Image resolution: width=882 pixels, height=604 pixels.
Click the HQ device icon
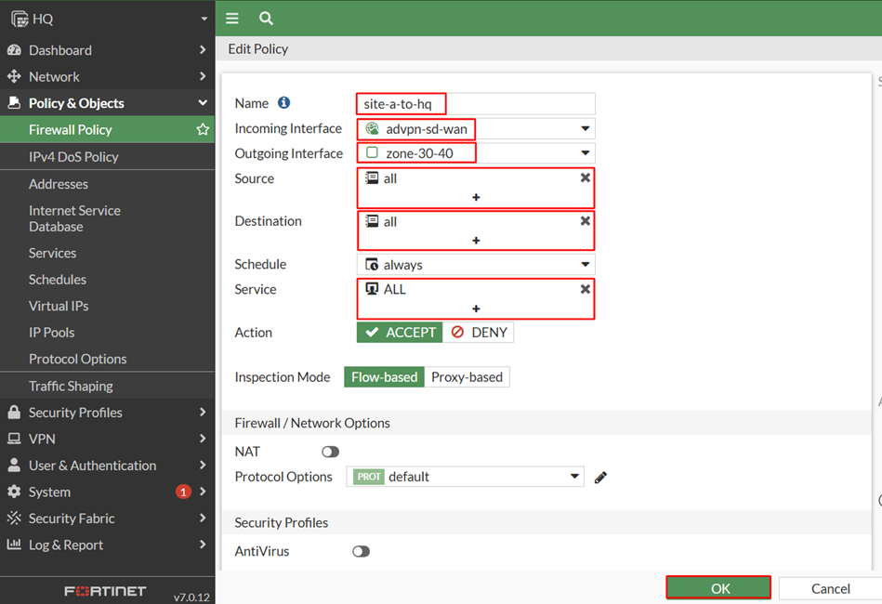click(x=20, y=20)
